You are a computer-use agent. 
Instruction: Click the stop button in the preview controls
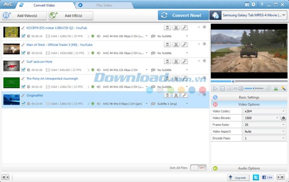(x=223, y=89)
